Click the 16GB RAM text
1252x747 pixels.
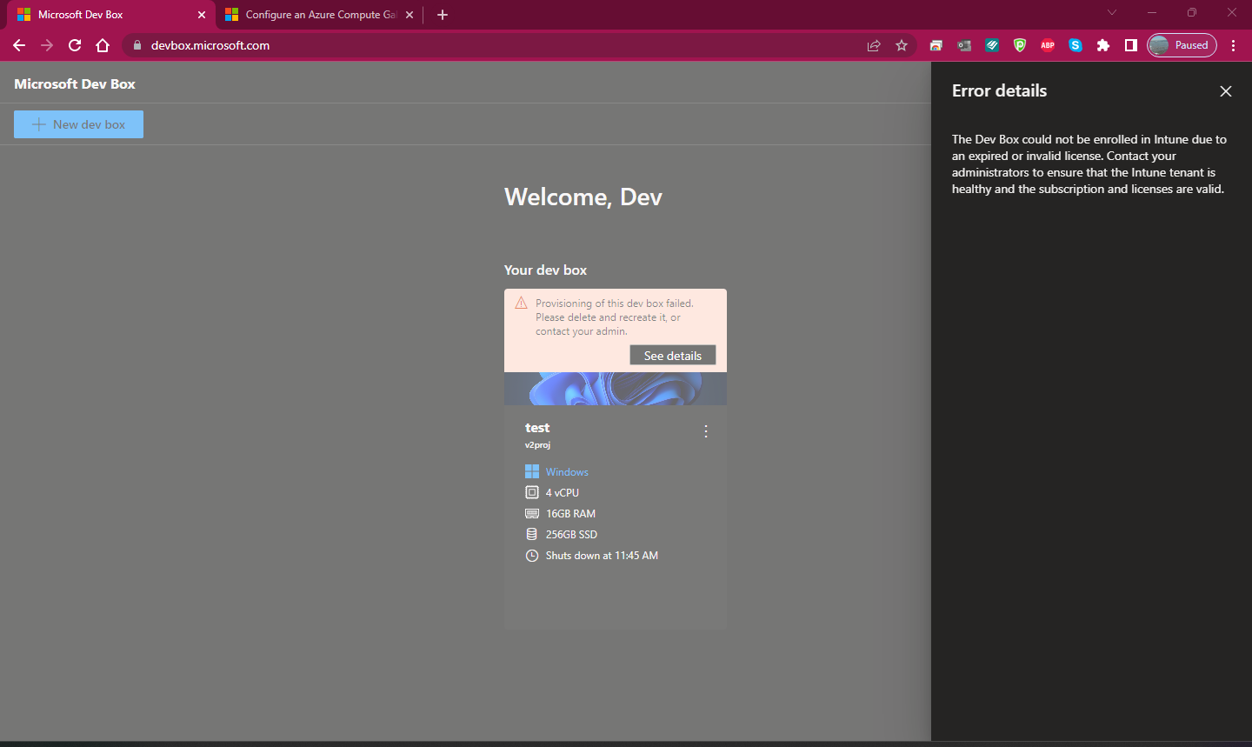[570, 514]
